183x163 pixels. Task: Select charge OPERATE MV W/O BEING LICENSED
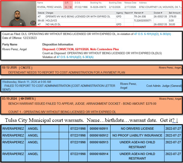[78, 16]
